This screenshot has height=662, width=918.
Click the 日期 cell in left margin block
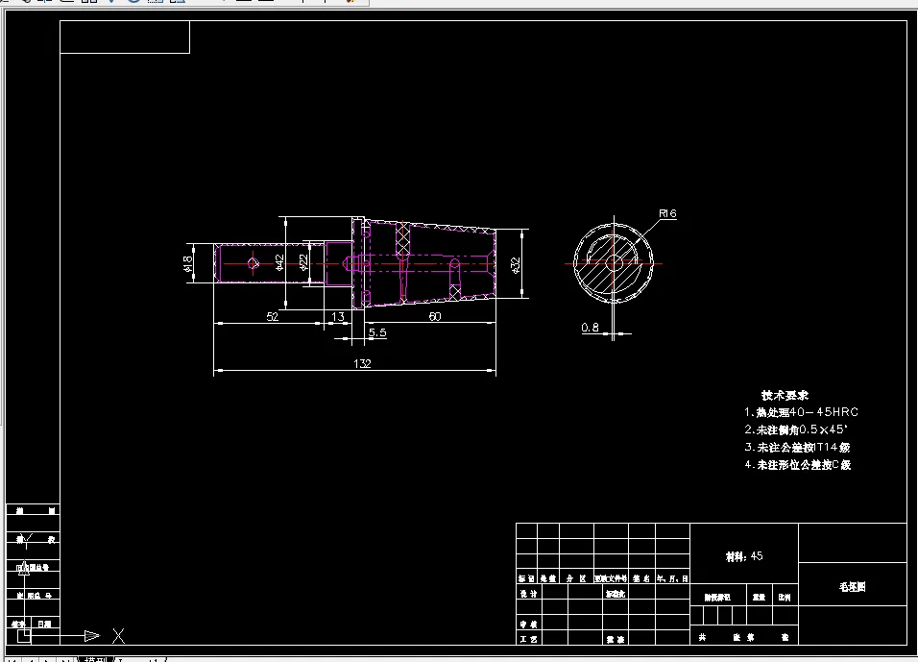44,624
